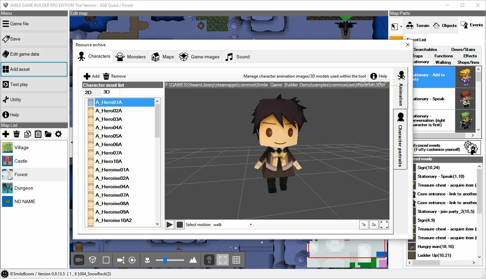Switch to the Characters tab
486x279 pixels.
pos(94,56)
